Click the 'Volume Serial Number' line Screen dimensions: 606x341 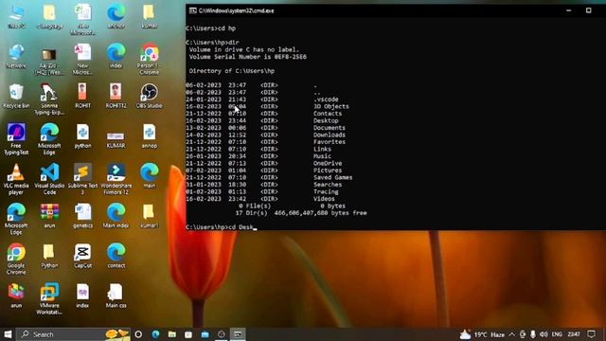[248, 57]
